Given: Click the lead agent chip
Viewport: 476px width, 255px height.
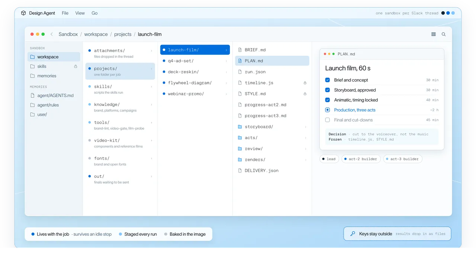Looking at the screenshot, I should coord(329,159).
